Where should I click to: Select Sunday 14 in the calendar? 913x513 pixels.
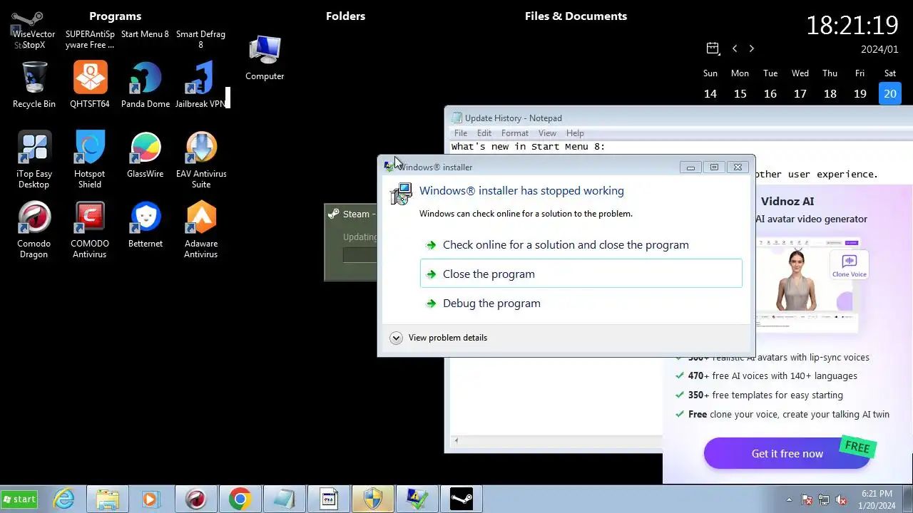click(710, 93)
